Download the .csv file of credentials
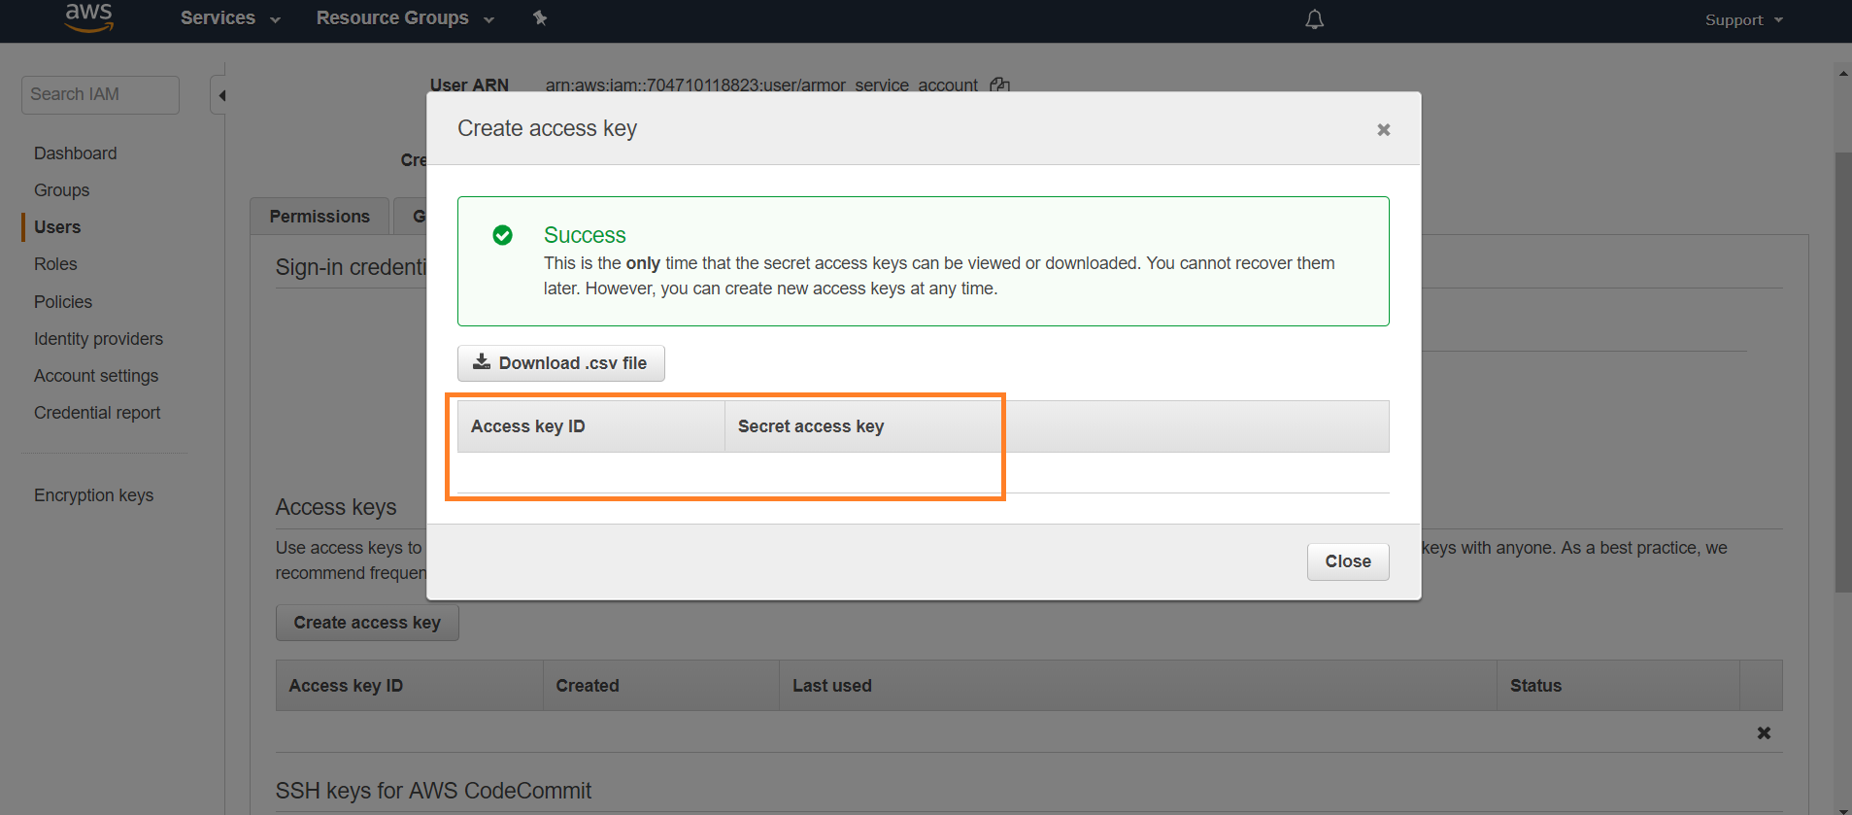Viewport: 1852px width, 815px height. pos(560,363)
